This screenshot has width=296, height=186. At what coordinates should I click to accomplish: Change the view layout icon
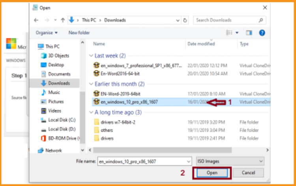click(x=229, y=33)
